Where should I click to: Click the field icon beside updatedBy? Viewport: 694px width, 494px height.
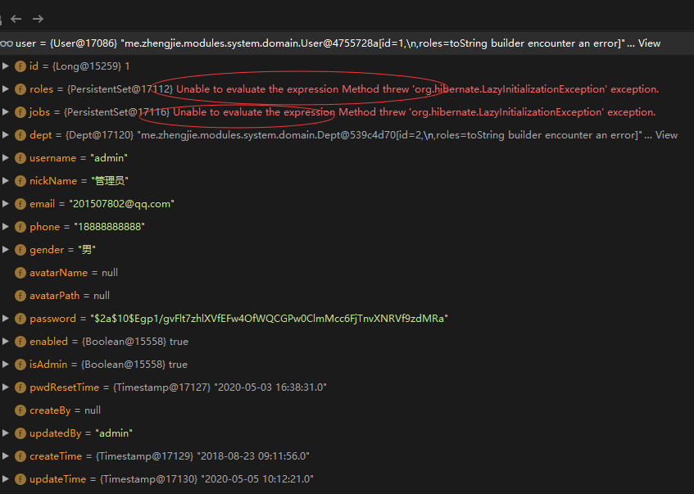coord(20,433)
